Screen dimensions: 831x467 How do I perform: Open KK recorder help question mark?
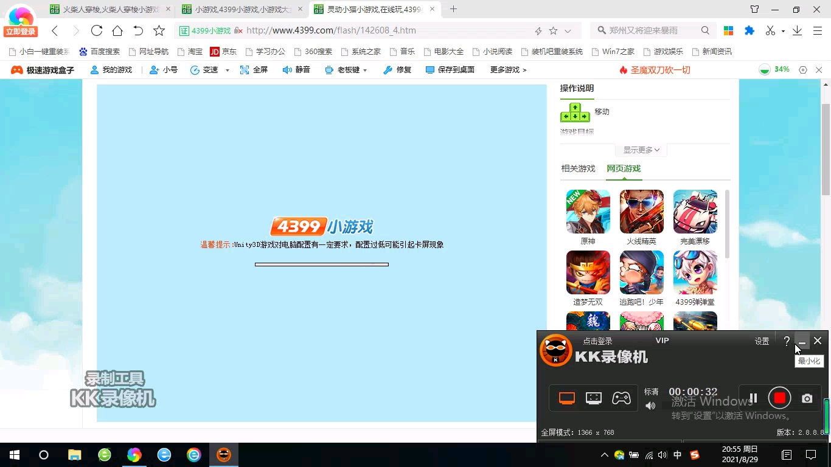click(x=787, y=341)
